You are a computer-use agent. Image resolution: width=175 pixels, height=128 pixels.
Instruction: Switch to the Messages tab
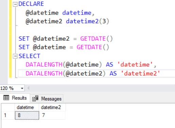pyautogui.click(x=47, y=98)
